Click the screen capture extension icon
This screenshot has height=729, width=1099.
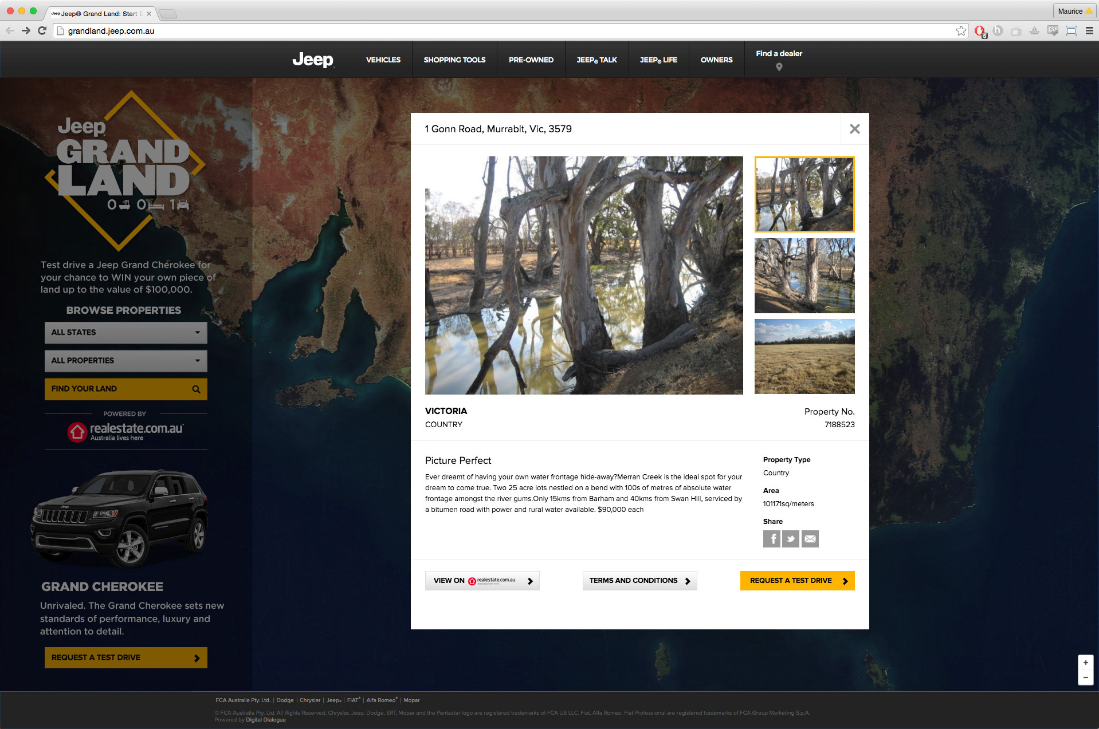click(x=1070, y=31)
